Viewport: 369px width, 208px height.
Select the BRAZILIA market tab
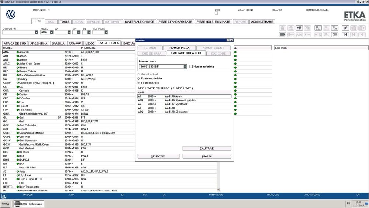pos(58,44)
